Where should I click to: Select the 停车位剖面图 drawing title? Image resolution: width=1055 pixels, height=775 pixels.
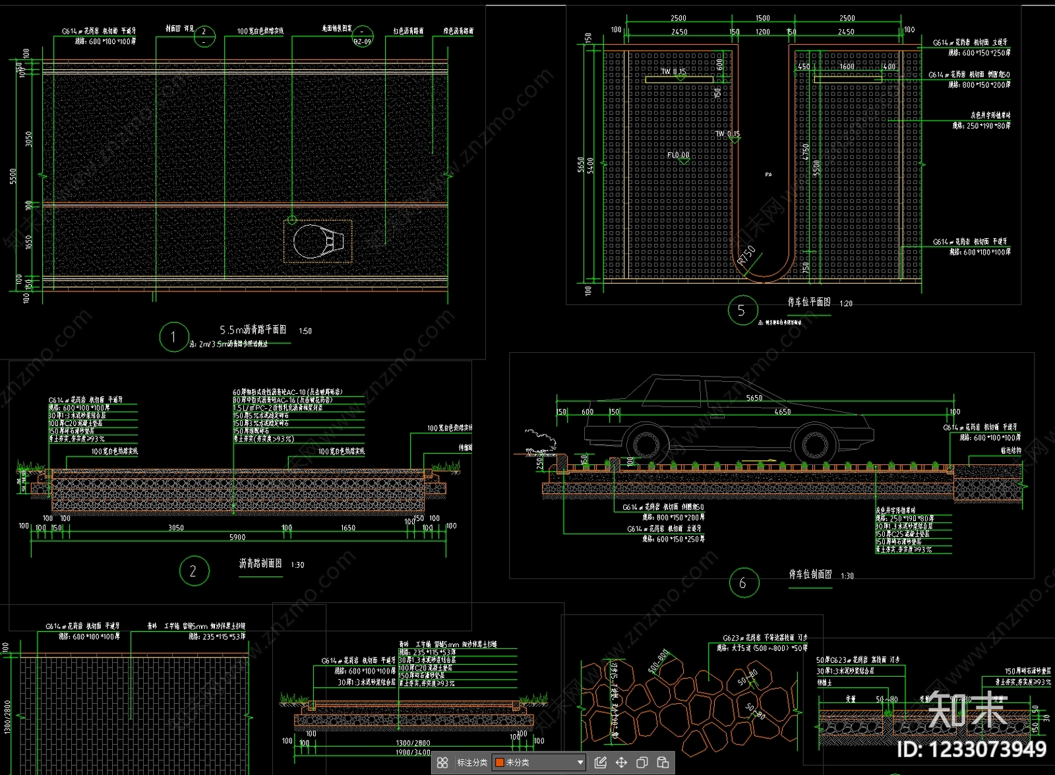(810, 574)
